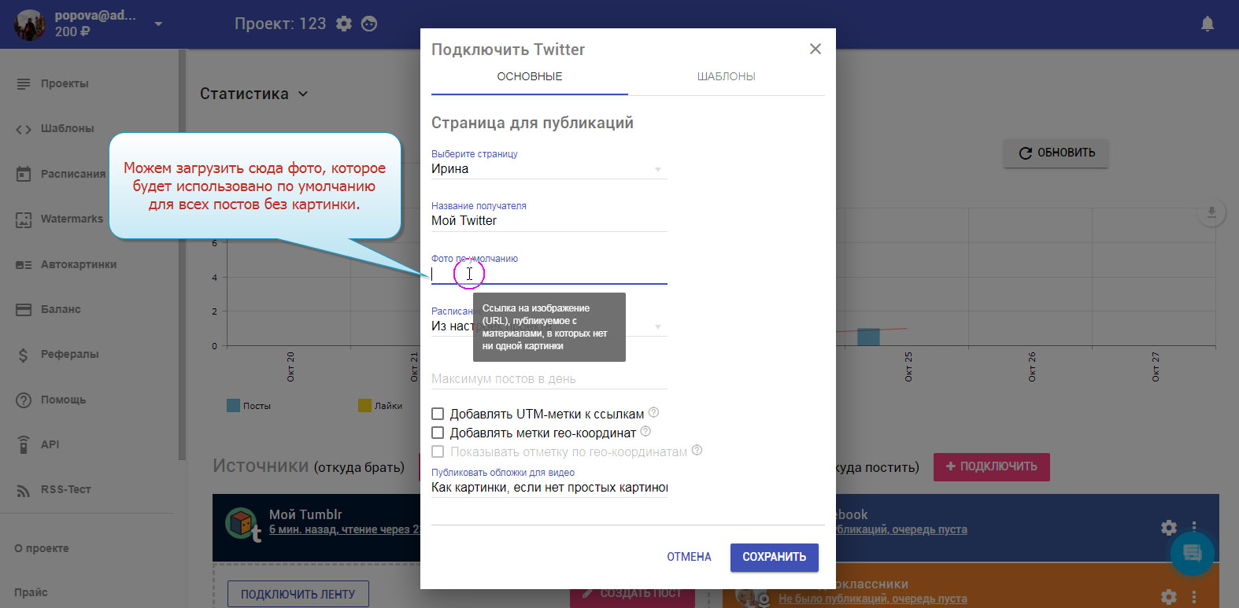1239x608 pixels.
Task: Check Показывать отметку по гео-координатам box
Action: (438, 451)
